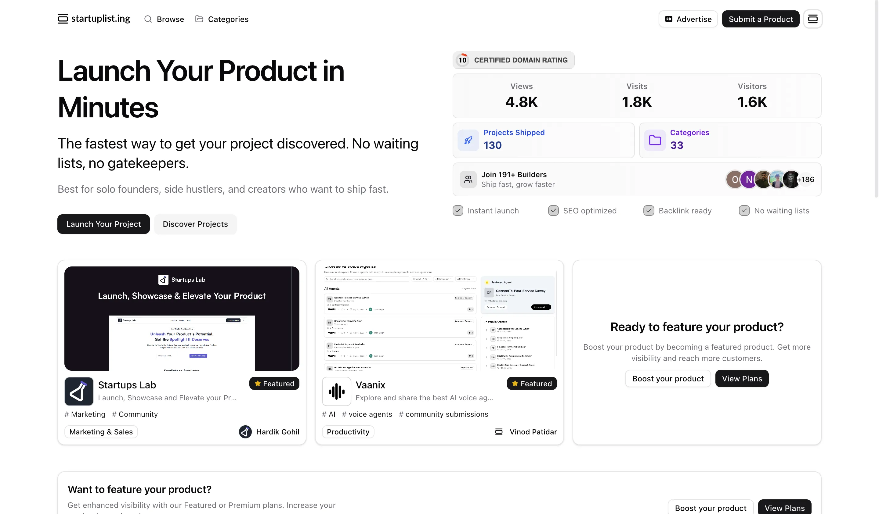Toggle the Backlink ready checkbox
Viewport: 879px width, 514px height.
(x=649, y=210)
